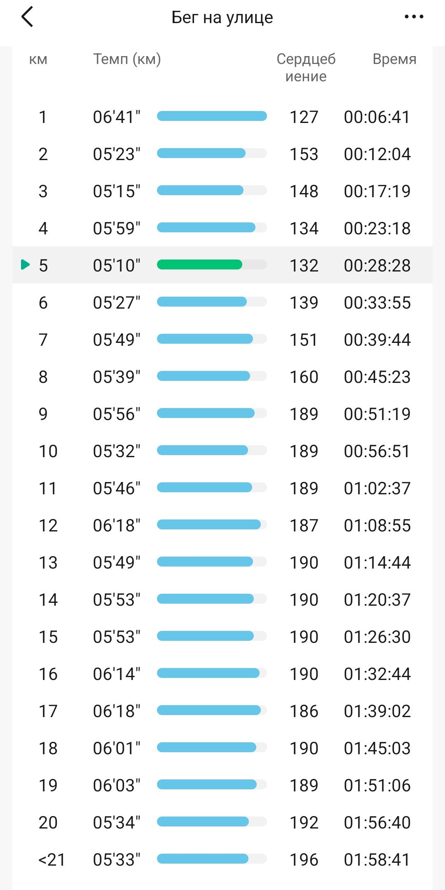Tap the Время column header

(x=394, y=59)
